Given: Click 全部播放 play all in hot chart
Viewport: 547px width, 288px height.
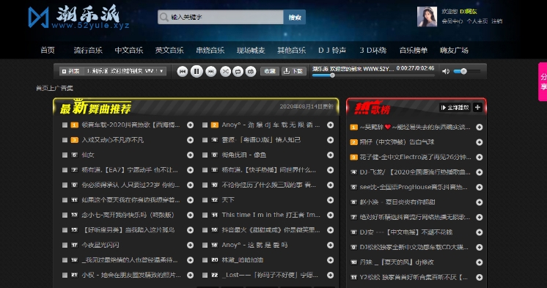Looking at the screenshot, I should click(455, 108).
